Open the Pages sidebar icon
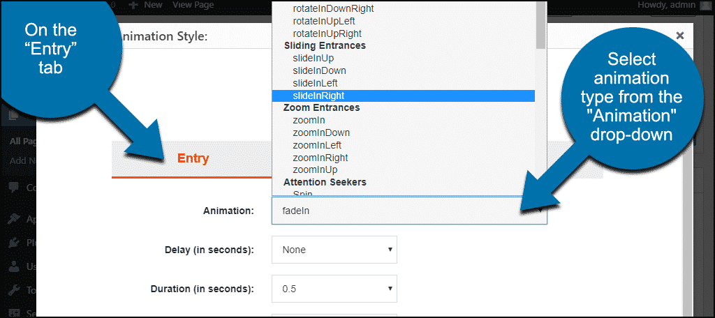Screen dimensions: 715x318 pos(14,115)
